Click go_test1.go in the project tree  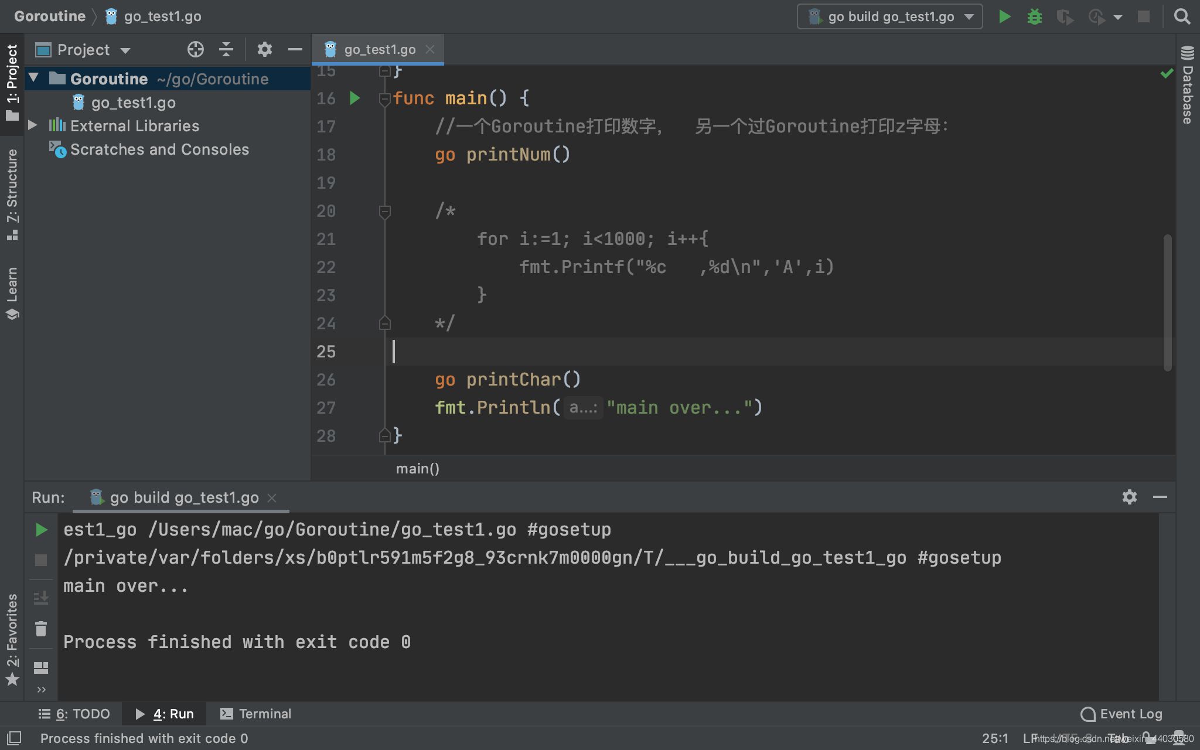tap(133, 102)
